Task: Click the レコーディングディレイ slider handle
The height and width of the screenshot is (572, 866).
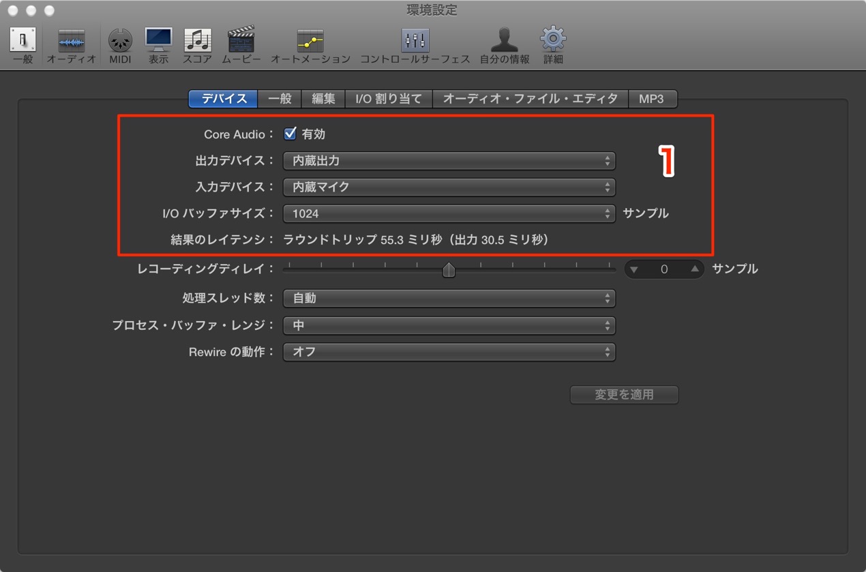Action: click(x=449, y=270)
